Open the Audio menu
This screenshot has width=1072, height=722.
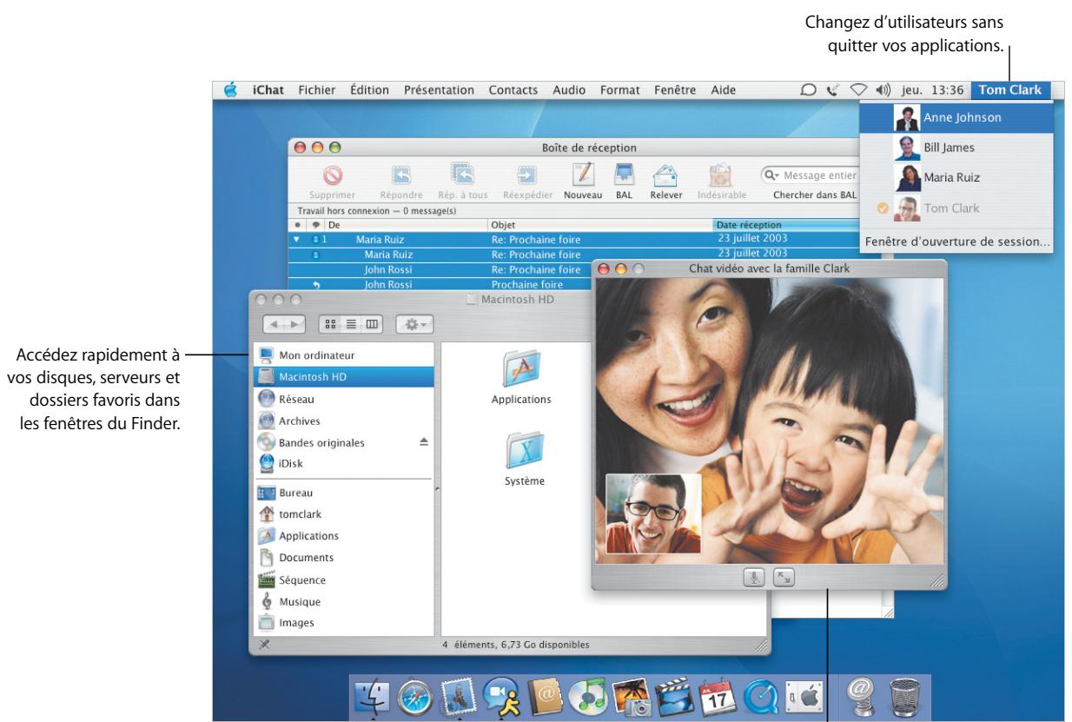click(569, 89)
